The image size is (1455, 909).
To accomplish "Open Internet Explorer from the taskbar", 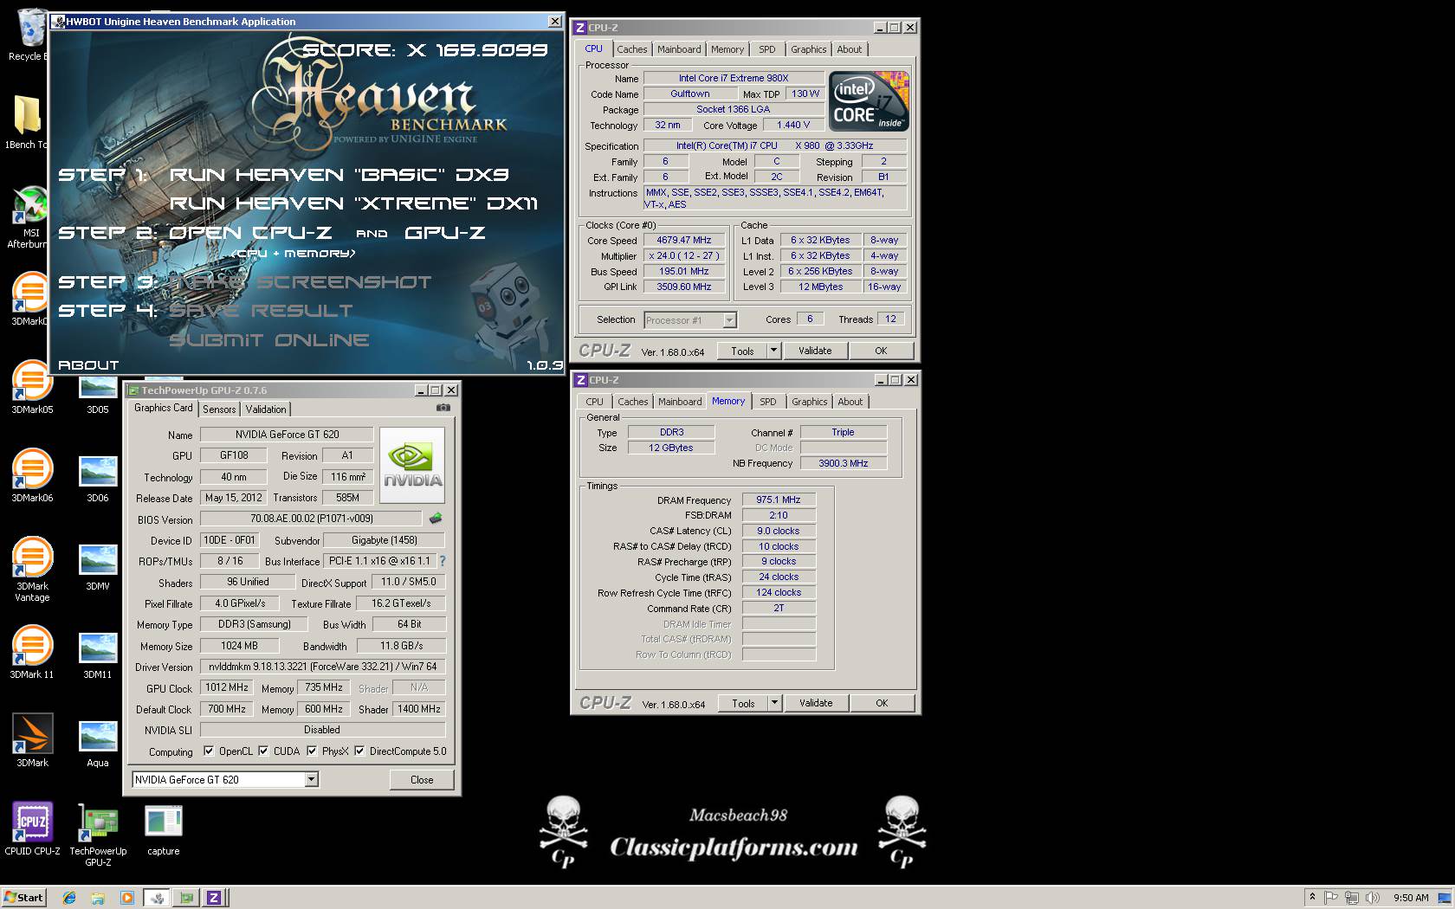I will click(x=69, y=898).
